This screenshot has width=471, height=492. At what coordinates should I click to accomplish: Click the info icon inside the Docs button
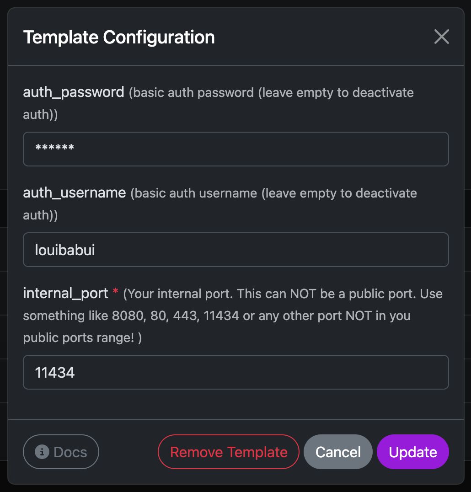click(x=42, y=452)
